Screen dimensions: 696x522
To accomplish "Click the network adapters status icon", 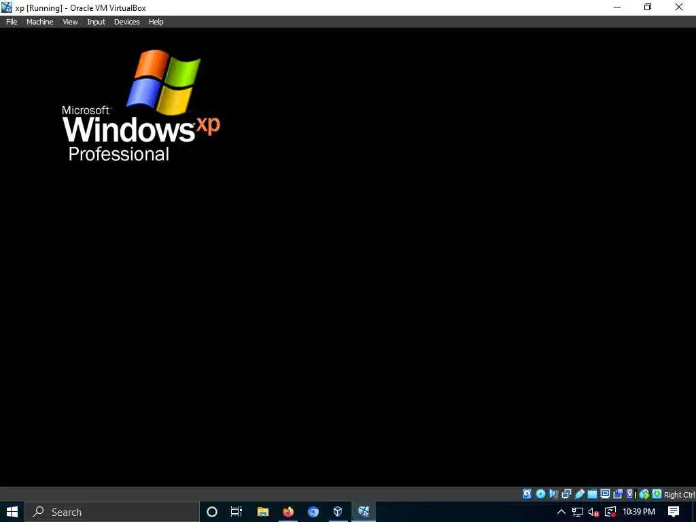I will pos(566,494).
